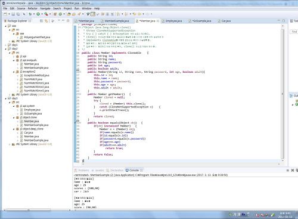This screenshot has width=298, height=219.
Task: Open the Refactor menu
Action: point(32,8)
